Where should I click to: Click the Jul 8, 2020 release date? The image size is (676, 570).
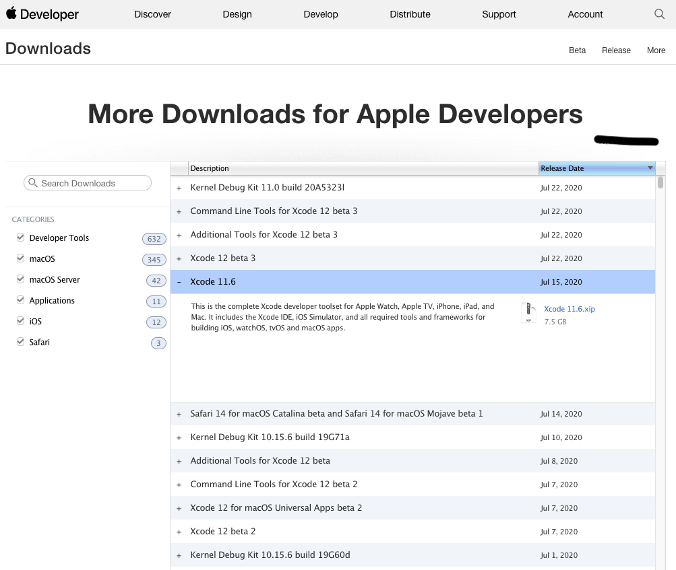[559, 461]
